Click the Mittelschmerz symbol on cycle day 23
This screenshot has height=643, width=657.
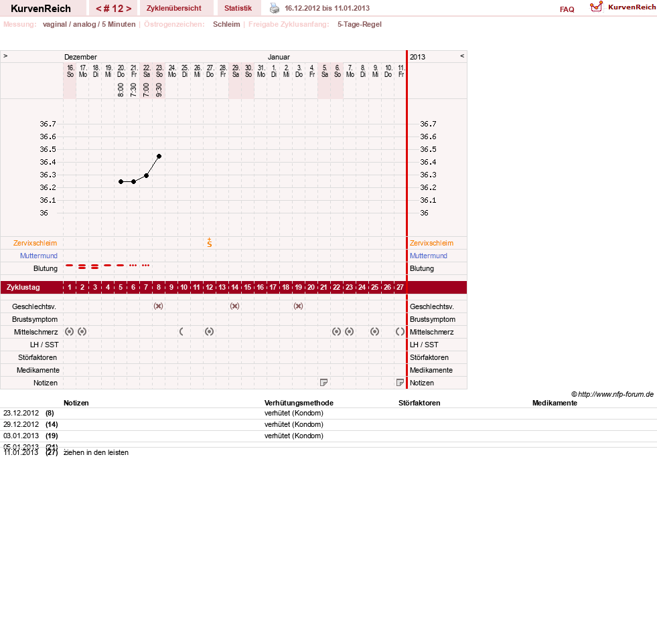(349, 332)
